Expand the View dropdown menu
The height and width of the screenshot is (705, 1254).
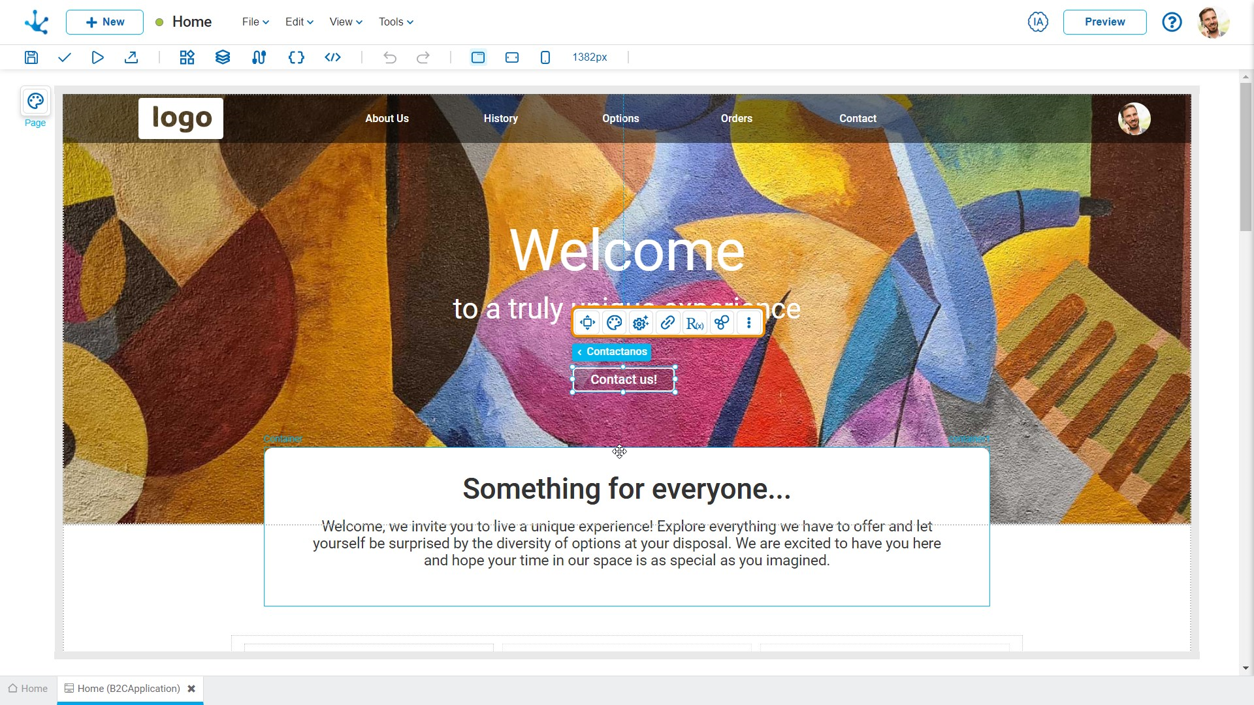[346, 22]
